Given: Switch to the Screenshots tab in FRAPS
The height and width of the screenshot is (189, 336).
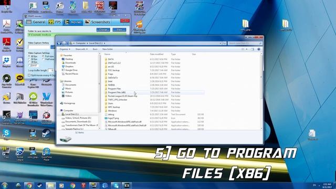Looking at the screenshot, I should [x=98, y=22].
